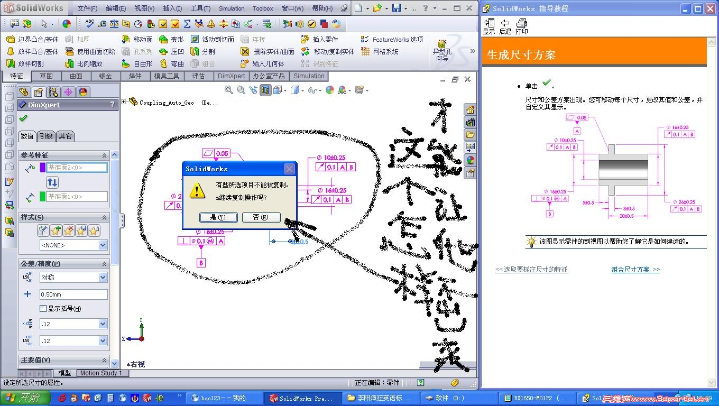
Task: Click the Lofted Boss/Base (放样凸台/基体) tool
Action: (x=32, y=51)
